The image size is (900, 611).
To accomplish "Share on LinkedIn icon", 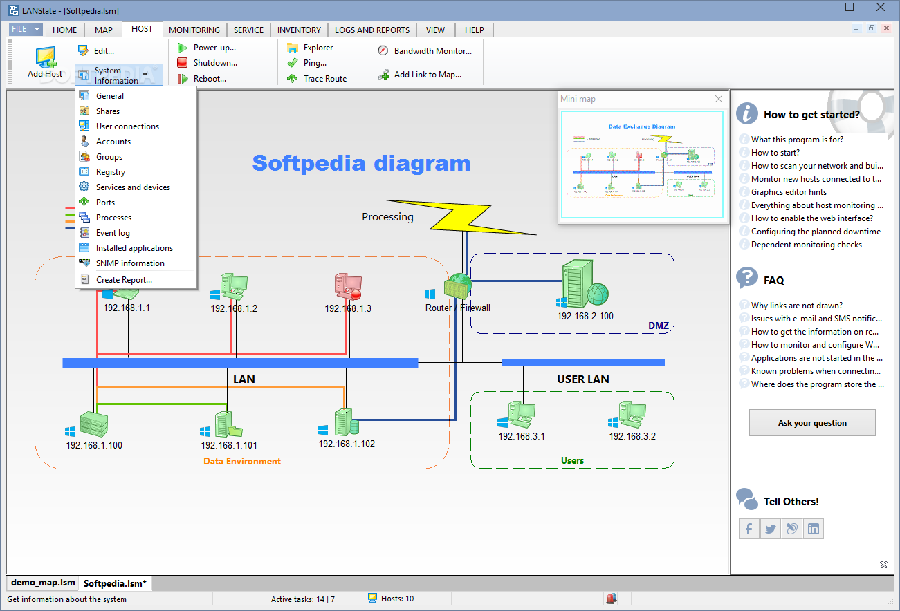I will (x=814, y=529).
